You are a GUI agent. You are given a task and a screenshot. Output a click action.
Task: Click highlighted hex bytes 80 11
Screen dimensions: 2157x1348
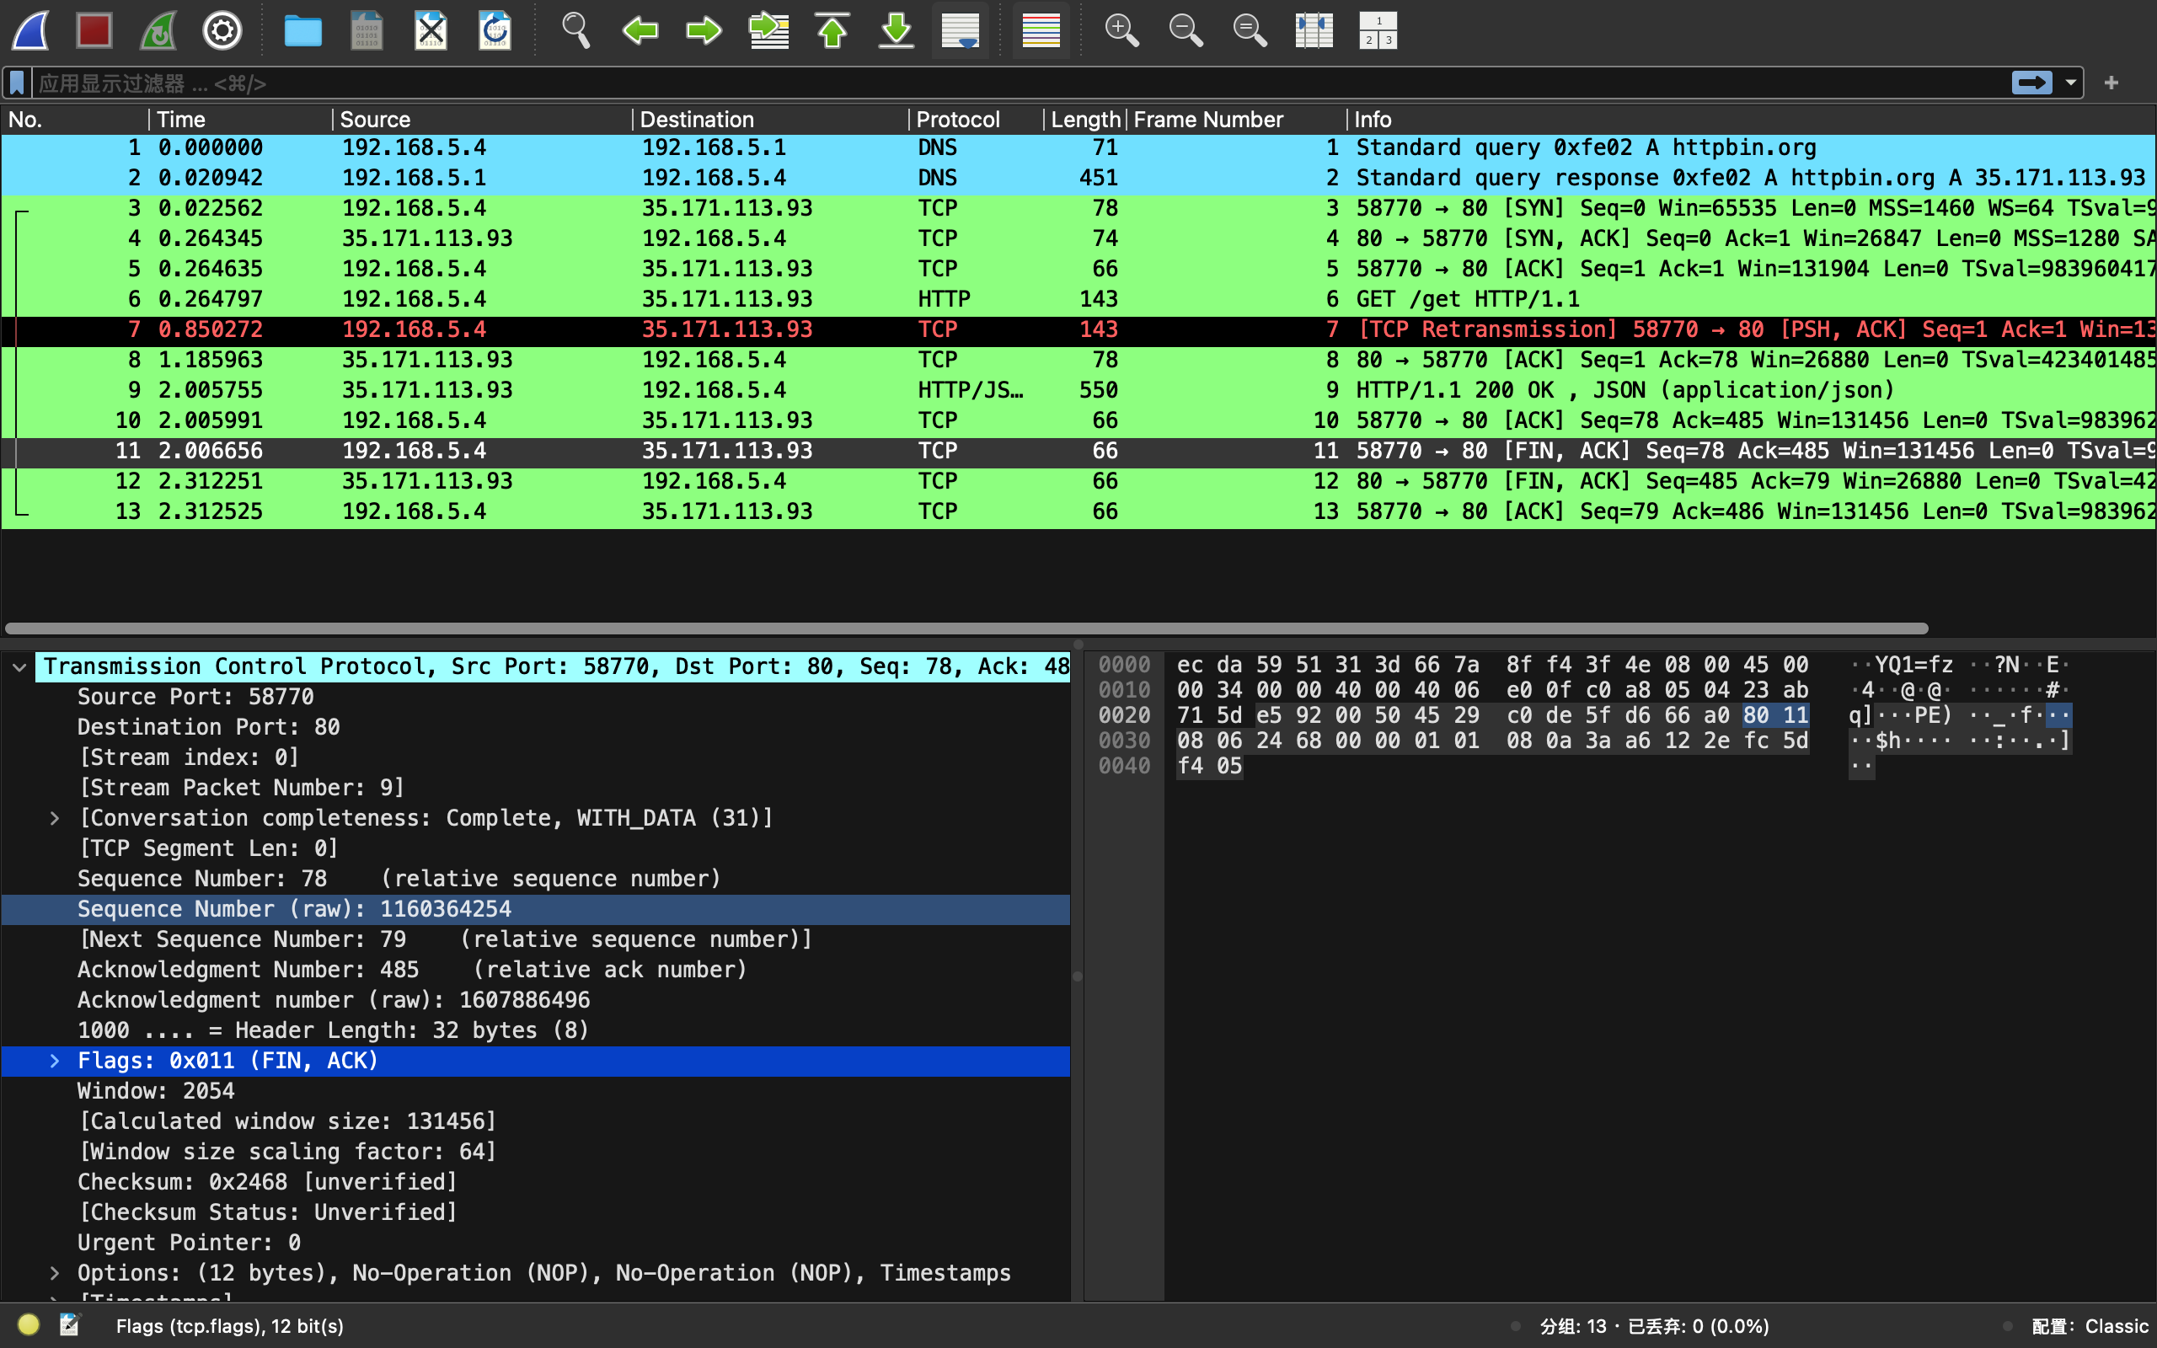1775,715
